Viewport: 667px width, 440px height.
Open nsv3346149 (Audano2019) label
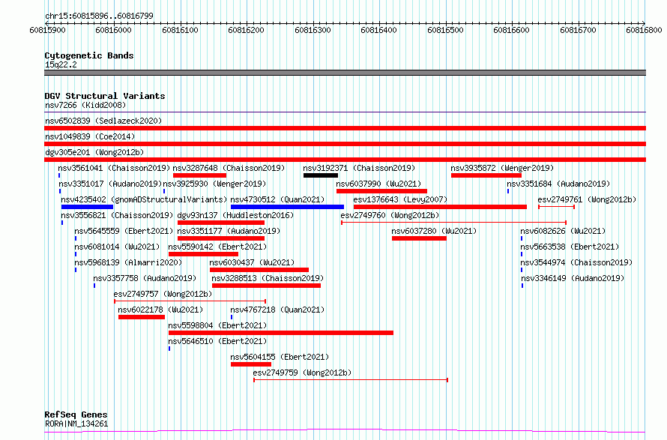pos(573,278)
